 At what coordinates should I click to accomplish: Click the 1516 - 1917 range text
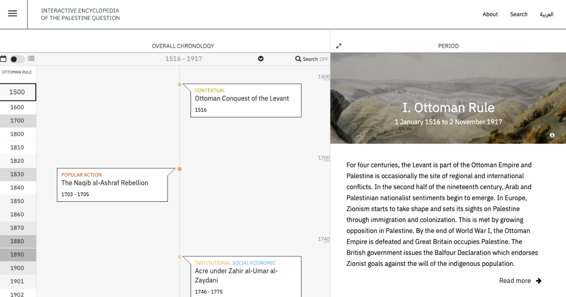[183, 59]
